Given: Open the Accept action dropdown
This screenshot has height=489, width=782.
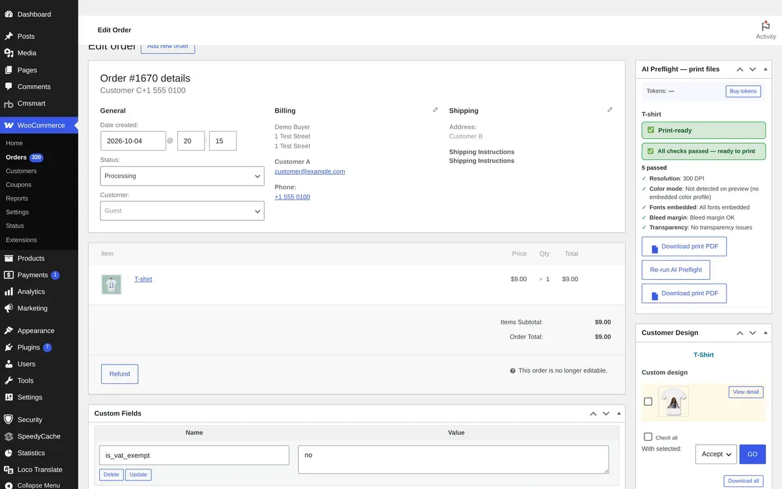Looking at the screenshot, I should [716, 454].
